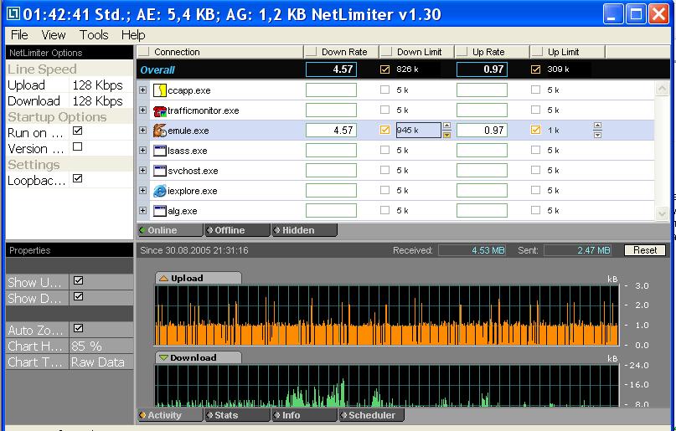Toggle the Show Download chart checkbox
This screenshot has height=431, width=676.
(x=78, y=296)
